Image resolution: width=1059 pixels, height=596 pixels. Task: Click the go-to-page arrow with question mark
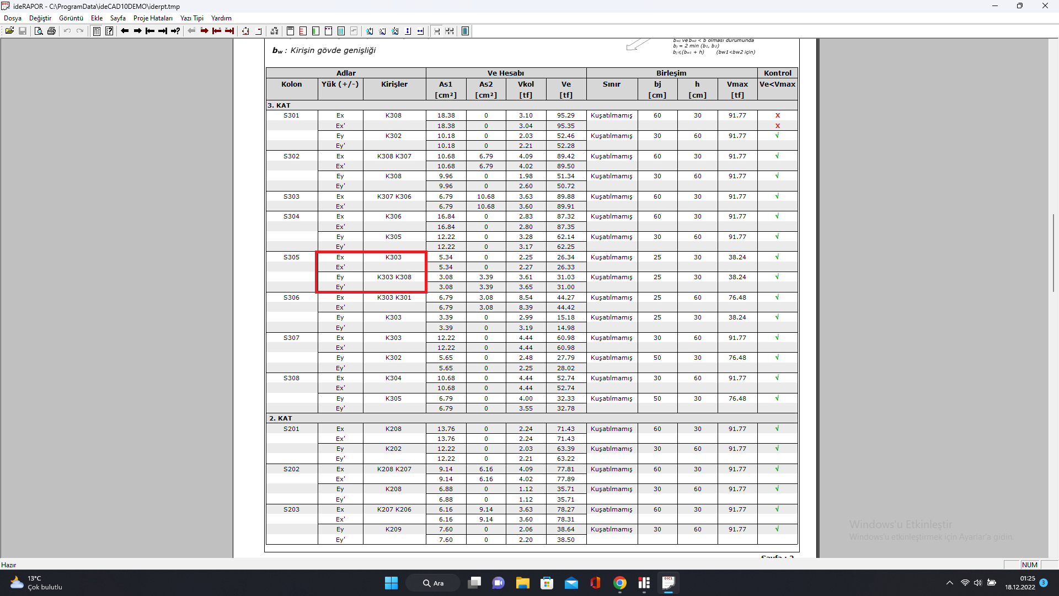pos(175,31)
